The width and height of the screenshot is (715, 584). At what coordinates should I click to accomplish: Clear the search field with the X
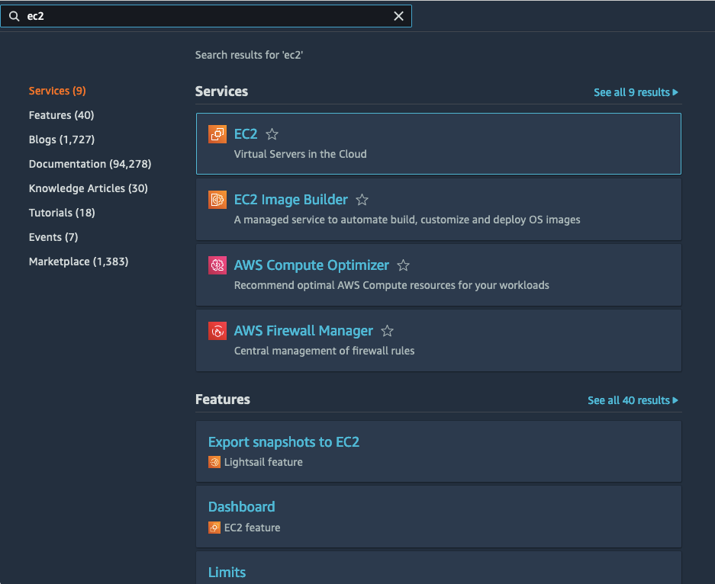398,17
